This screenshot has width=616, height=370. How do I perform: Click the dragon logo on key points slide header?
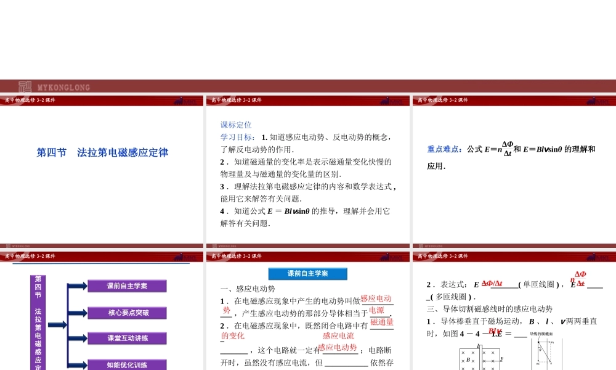[599, 101]
